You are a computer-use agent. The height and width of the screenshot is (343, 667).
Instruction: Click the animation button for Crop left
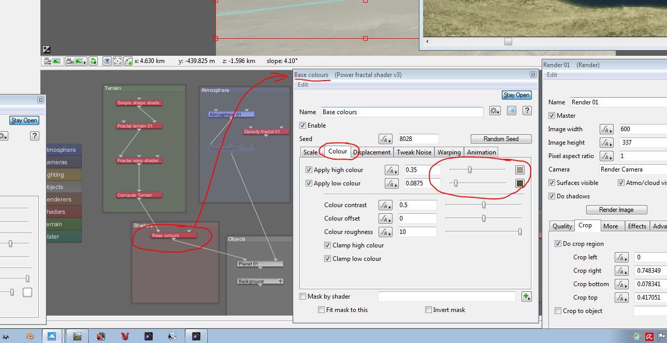[621, 257]
